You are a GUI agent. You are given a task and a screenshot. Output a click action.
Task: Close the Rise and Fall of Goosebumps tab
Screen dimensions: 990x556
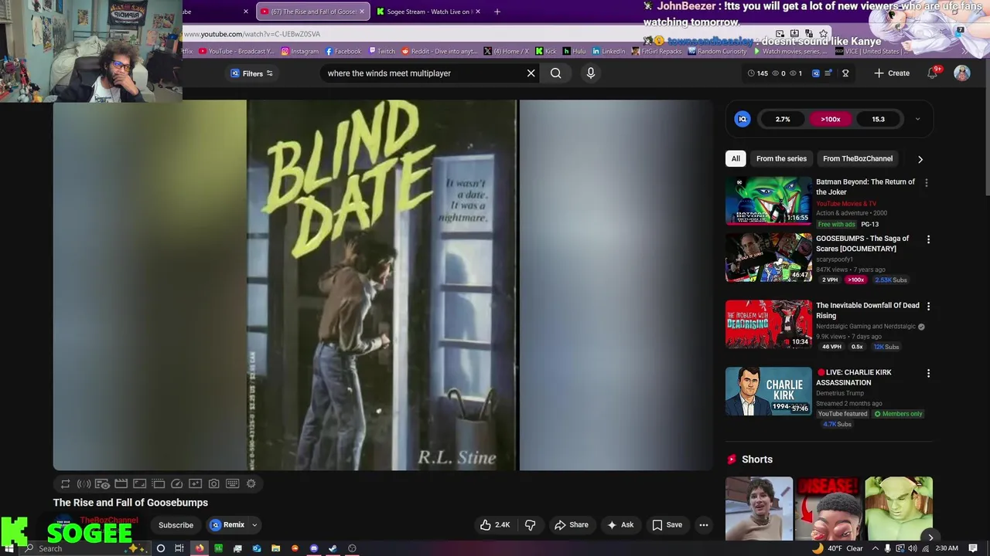361,12
